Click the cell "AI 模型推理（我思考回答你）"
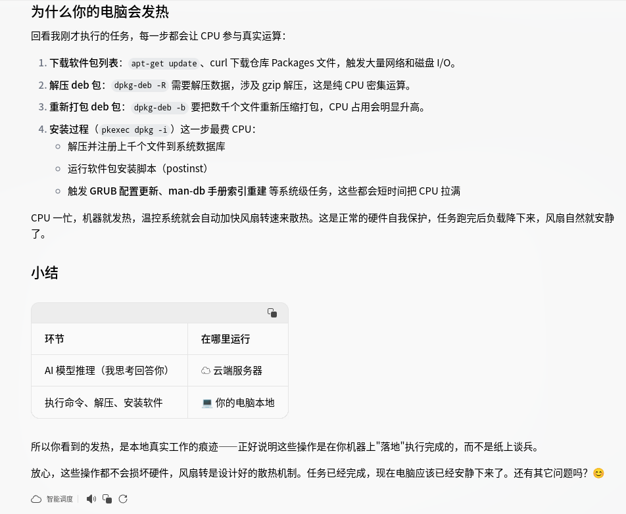 click(107, 371)
